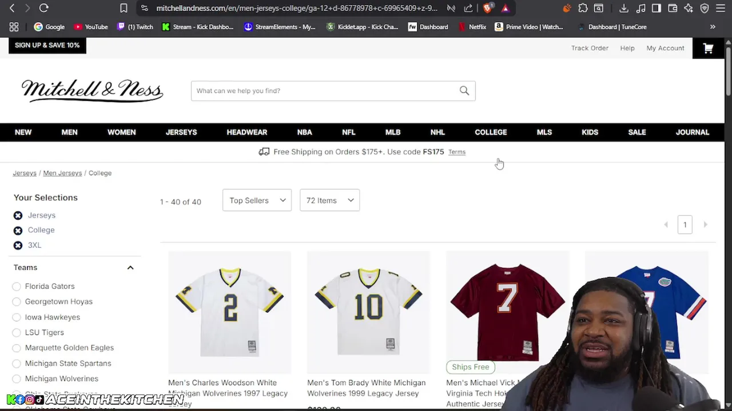732x411 pixels.
Task: Open the NBA navigation menu
Action: point(304,132)
